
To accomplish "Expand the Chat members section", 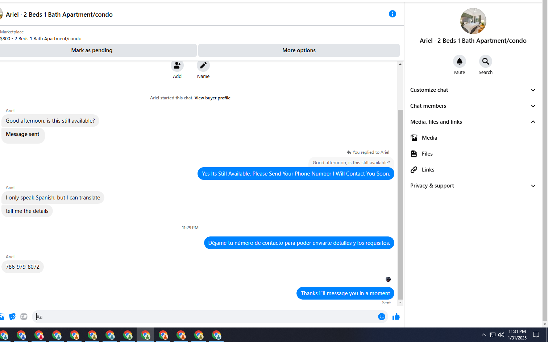I will [x=473, y=106].
